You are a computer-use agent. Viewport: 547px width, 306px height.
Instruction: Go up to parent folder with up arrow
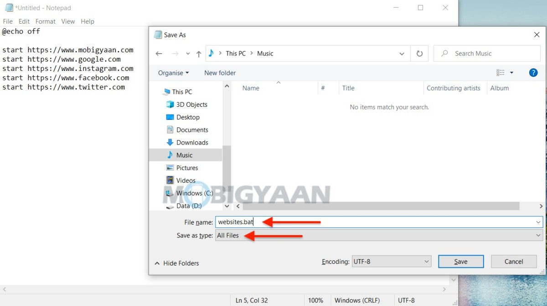[x=198, y=53]
